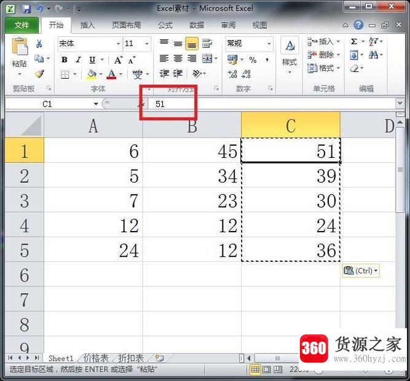This screenshot has height=381, width=410.
Task: Toggle bottom vertical alignment
Action: 192,44
